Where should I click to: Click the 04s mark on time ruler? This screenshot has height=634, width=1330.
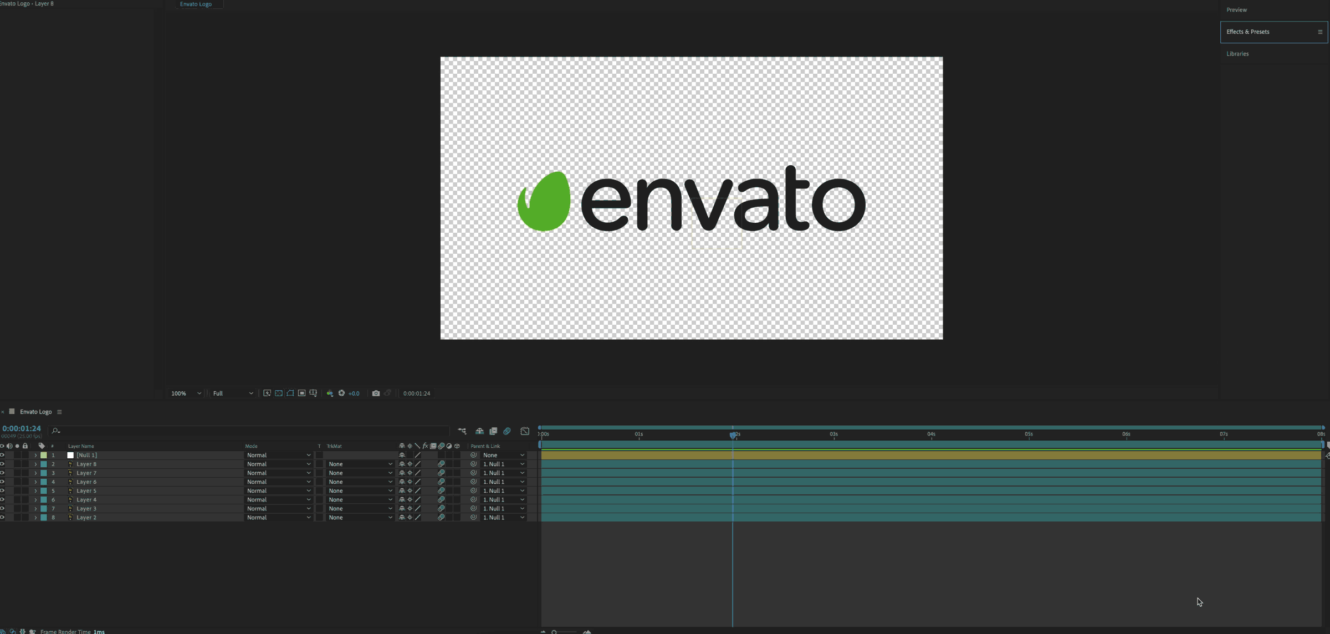[x=931, y=434]
